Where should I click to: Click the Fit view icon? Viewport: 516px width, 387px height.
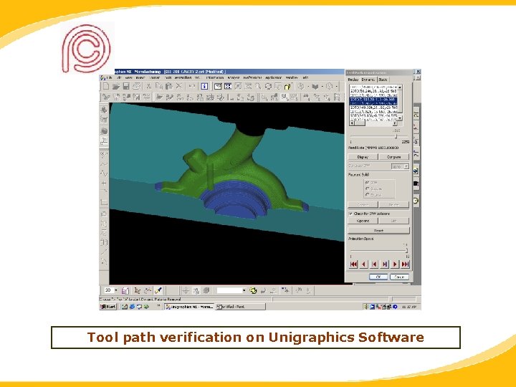click(228, 86)
